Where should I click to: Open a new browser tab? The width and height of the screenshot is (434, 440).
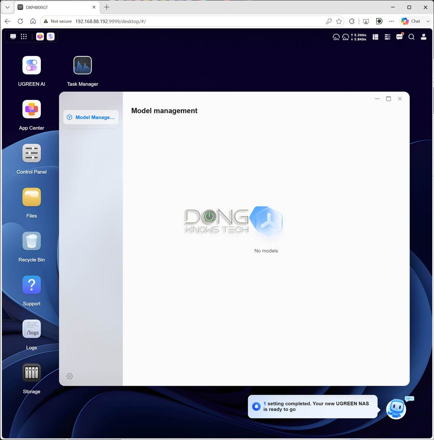107,7
